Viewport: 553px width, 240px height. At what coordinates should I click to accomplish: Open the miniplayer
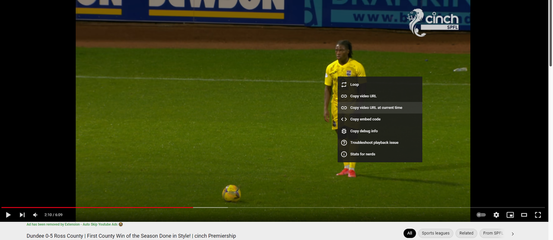(510, 215)
